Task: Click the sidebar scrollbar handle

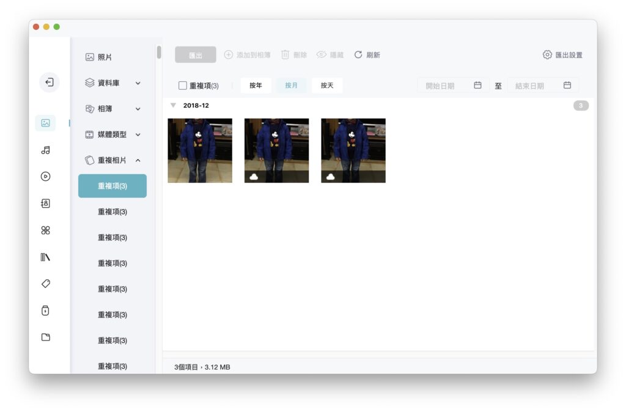Action: pos(159,53)
